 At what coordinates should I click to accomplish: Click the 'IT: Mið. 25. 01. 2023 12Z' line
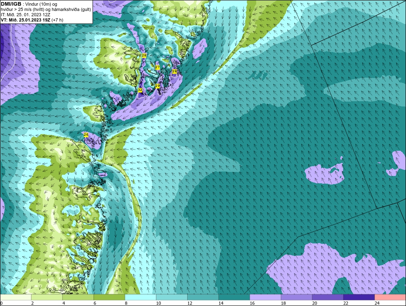pyautogui.click(x=25, y=15)
